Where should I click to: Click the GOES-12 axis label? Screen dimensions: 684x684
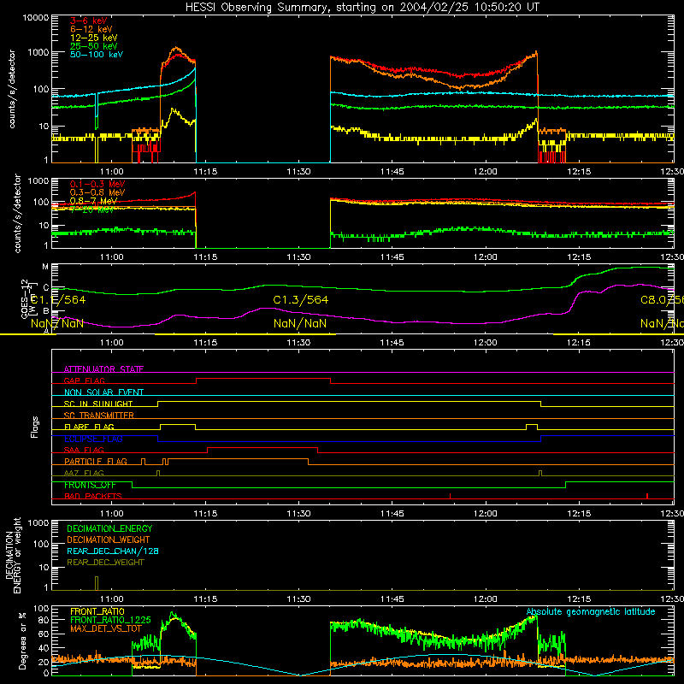[25, 298]
